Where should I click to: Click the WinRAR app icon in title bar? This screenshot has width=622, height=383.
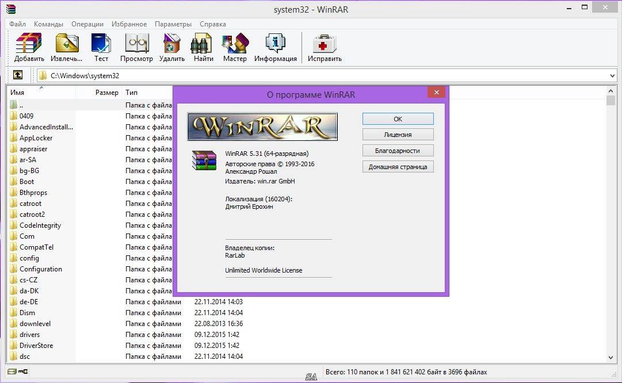tap(11, 9)
